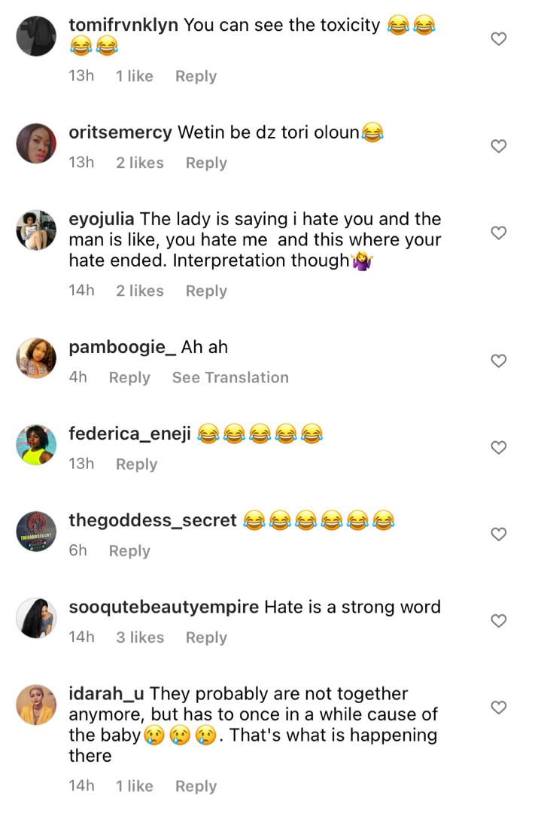Tap heart next to oritsemercy's comment
The image size is (535, 813).
click(498, 146)
